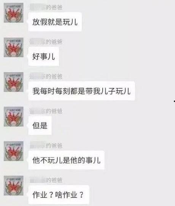Tap avatar beside "他不玩儿是他的事儿" message
The image size is (175, 206).
tap(14, 151)
